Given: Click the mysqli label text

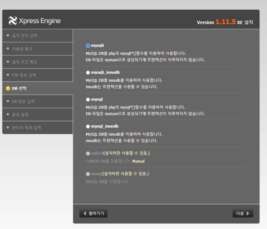Looking at the screenshot, I should click(97, 45).
